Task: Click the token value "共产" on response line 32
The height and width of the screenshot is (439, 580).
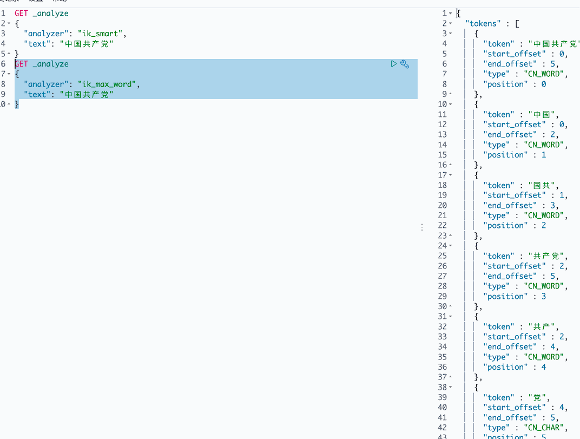Action: click(542, 327)
